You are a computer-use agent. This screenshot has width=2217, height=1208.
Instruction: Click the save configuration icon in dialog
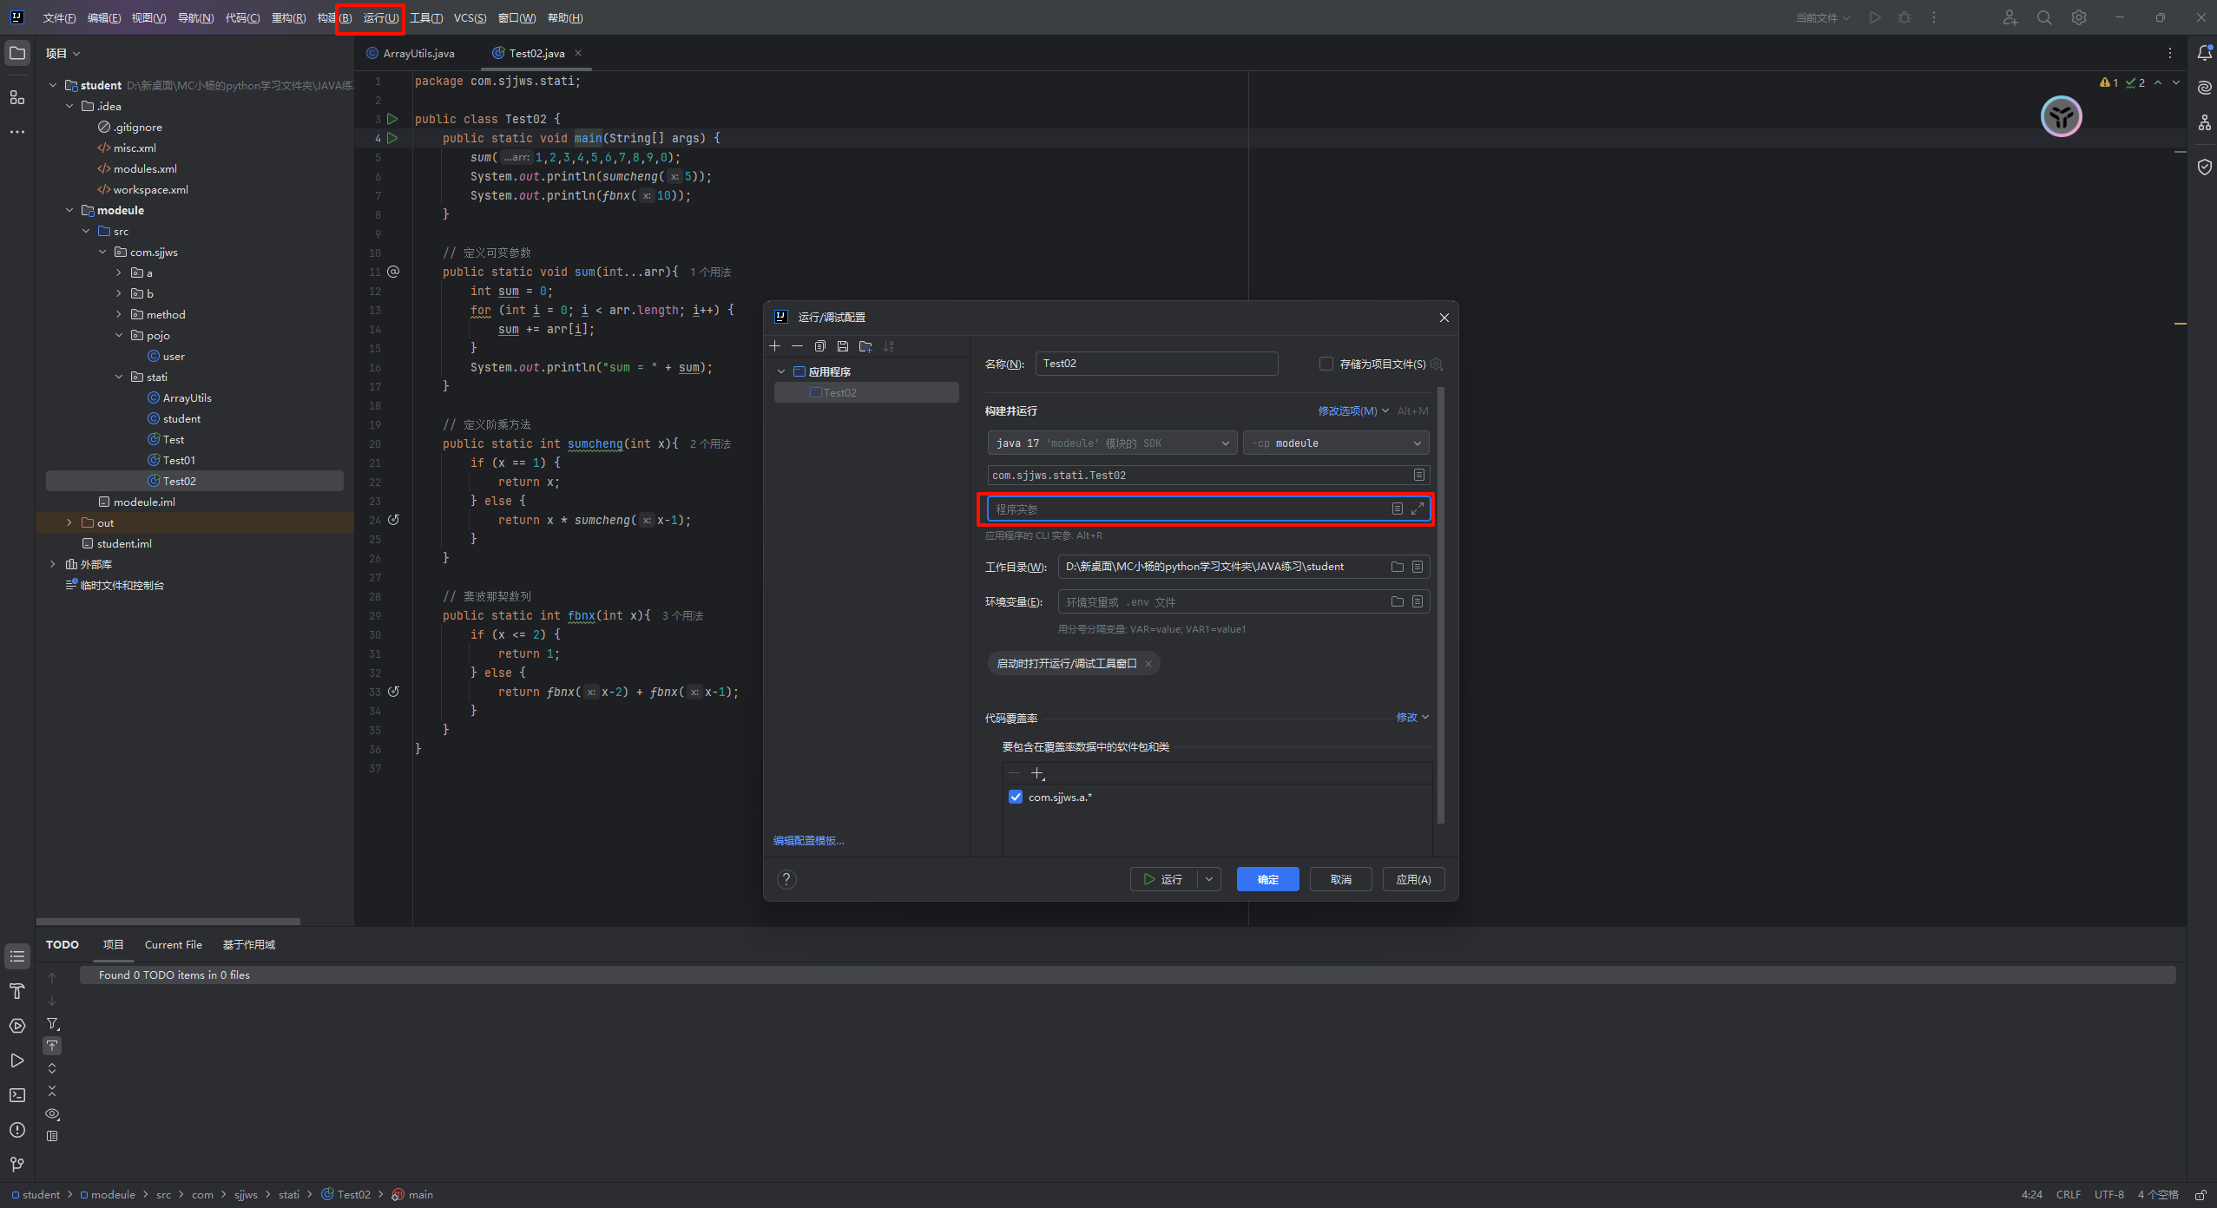pyautogui.click(x=843, y=346)
